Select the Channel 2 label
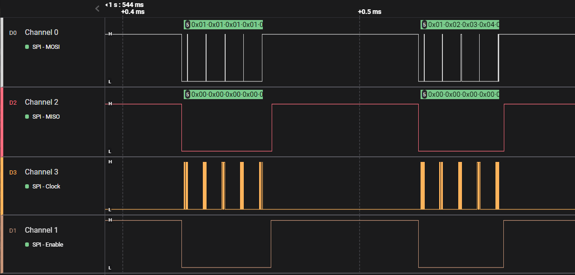This screenshot has height=275, width=575. click(41, 102)
